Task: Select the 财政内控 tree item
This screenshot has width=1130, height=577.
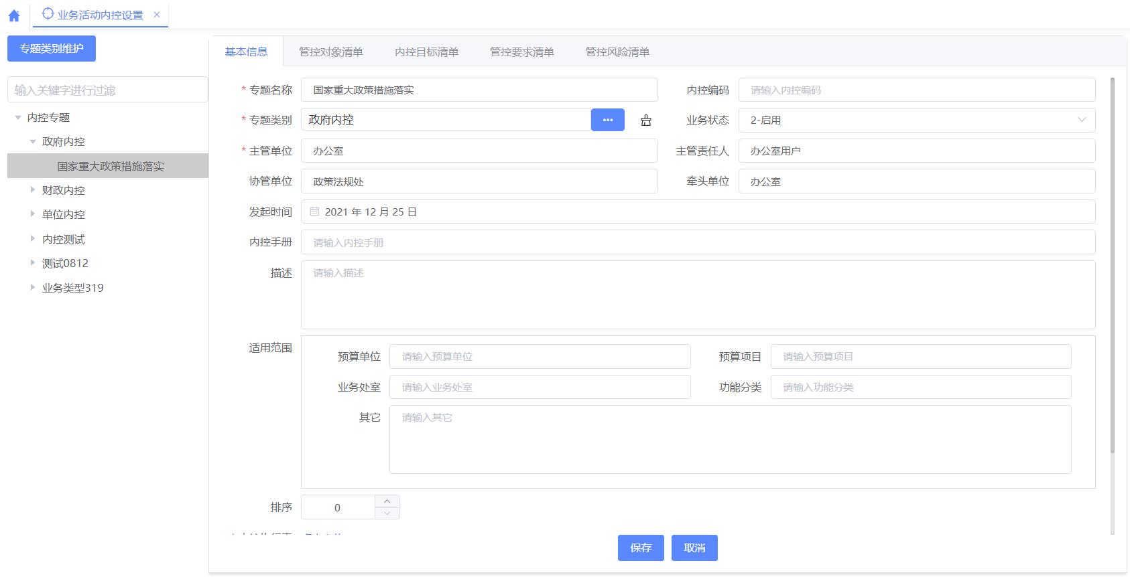Action: [x=64, y=190]
